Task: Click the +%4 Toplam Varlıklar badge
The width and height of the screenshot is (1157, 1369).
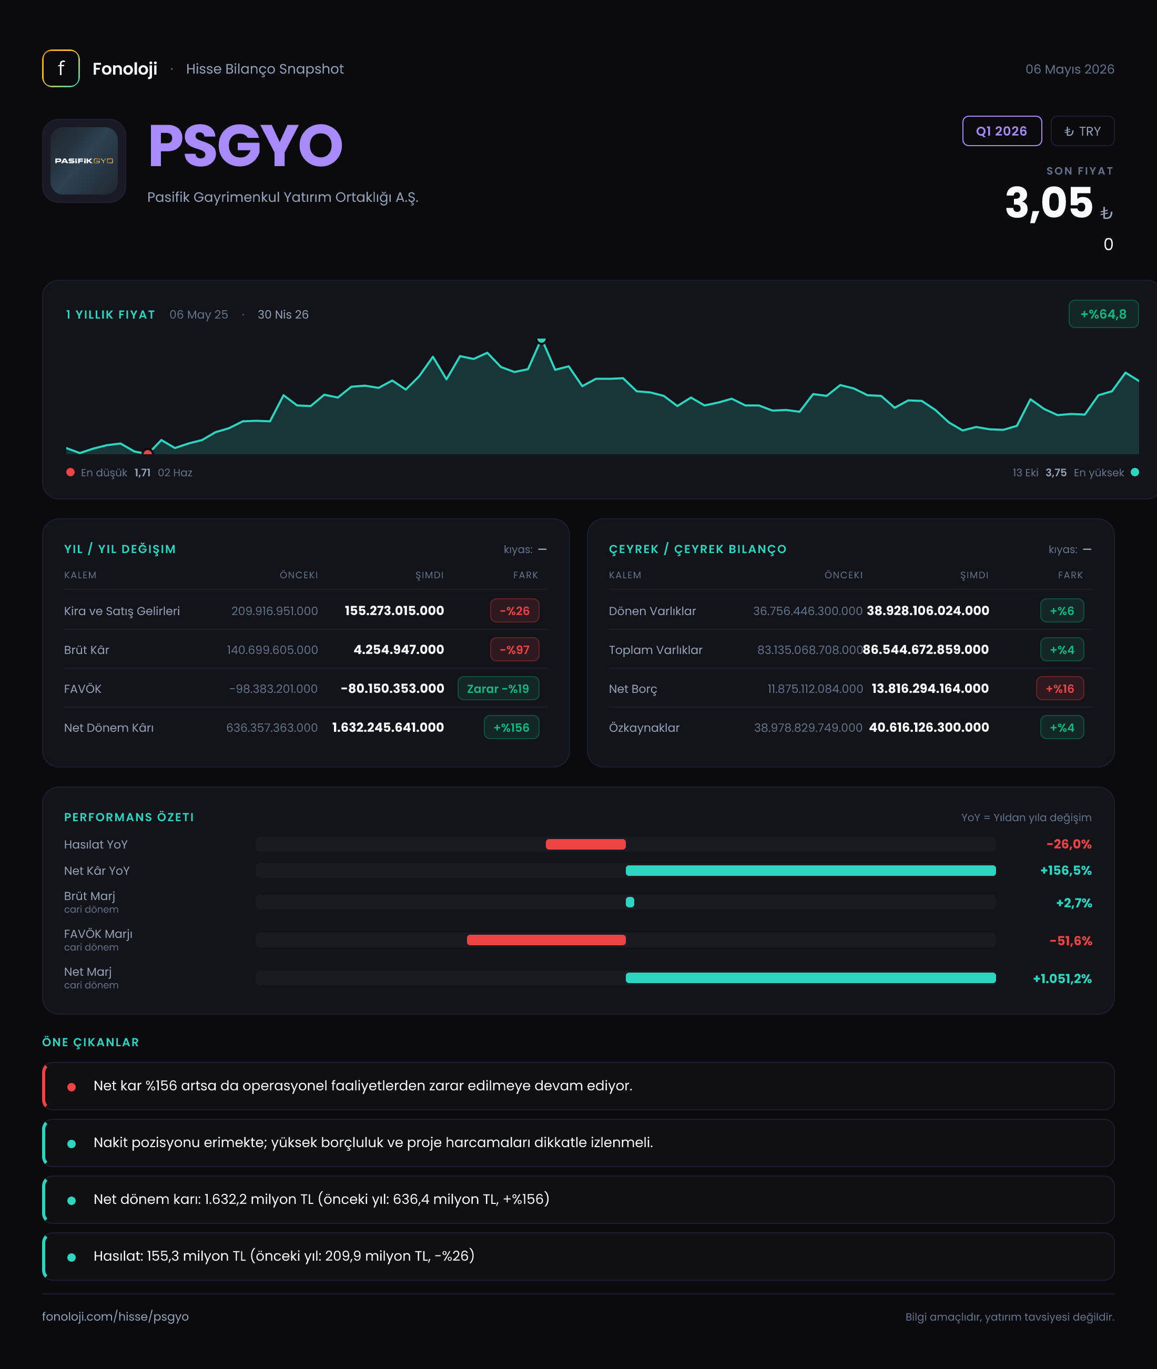Action: click(1062, 650)
